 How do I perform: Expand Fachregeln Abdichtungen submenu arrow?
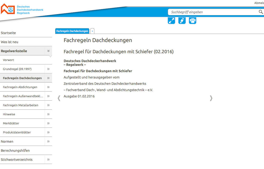(x=49, y=87)
